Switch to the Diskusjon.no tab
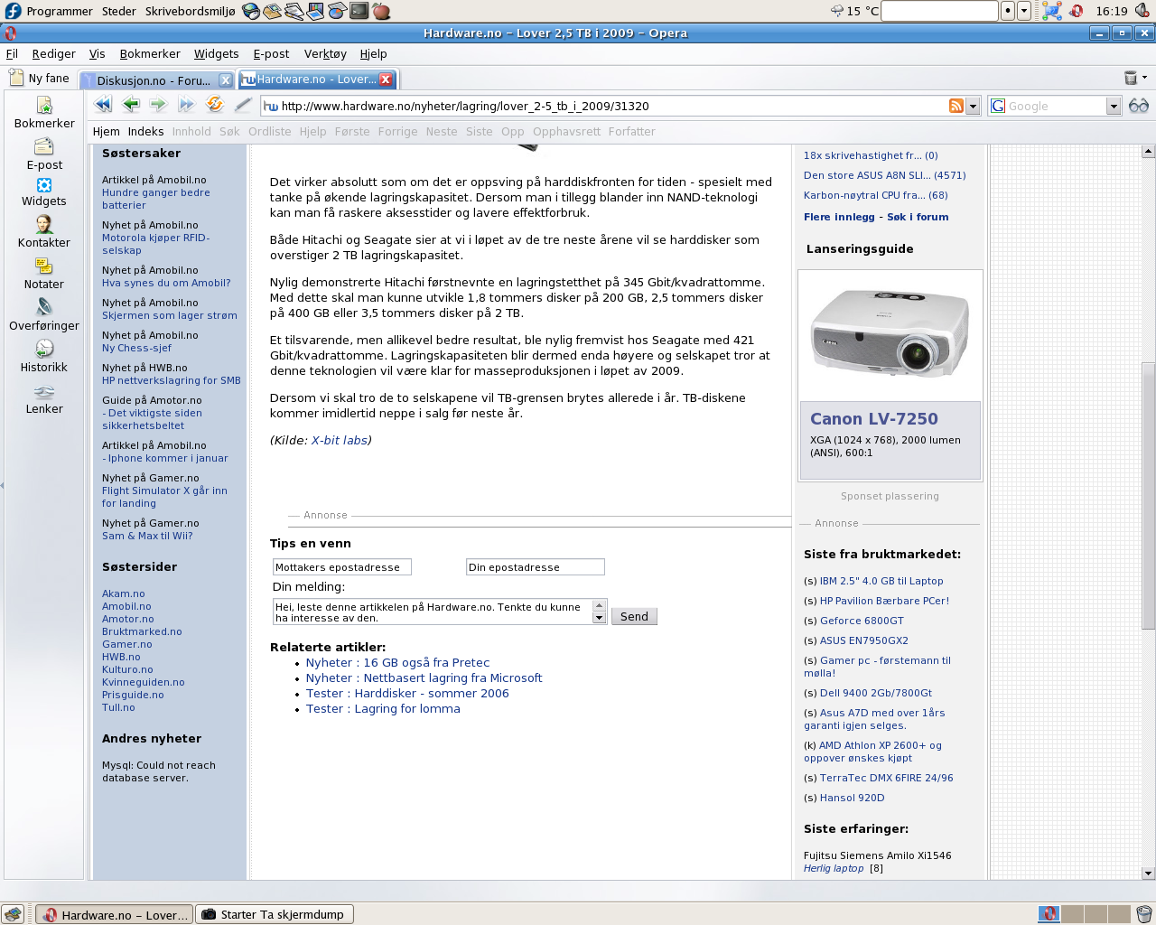1156x925 pixels. [154, 80]
